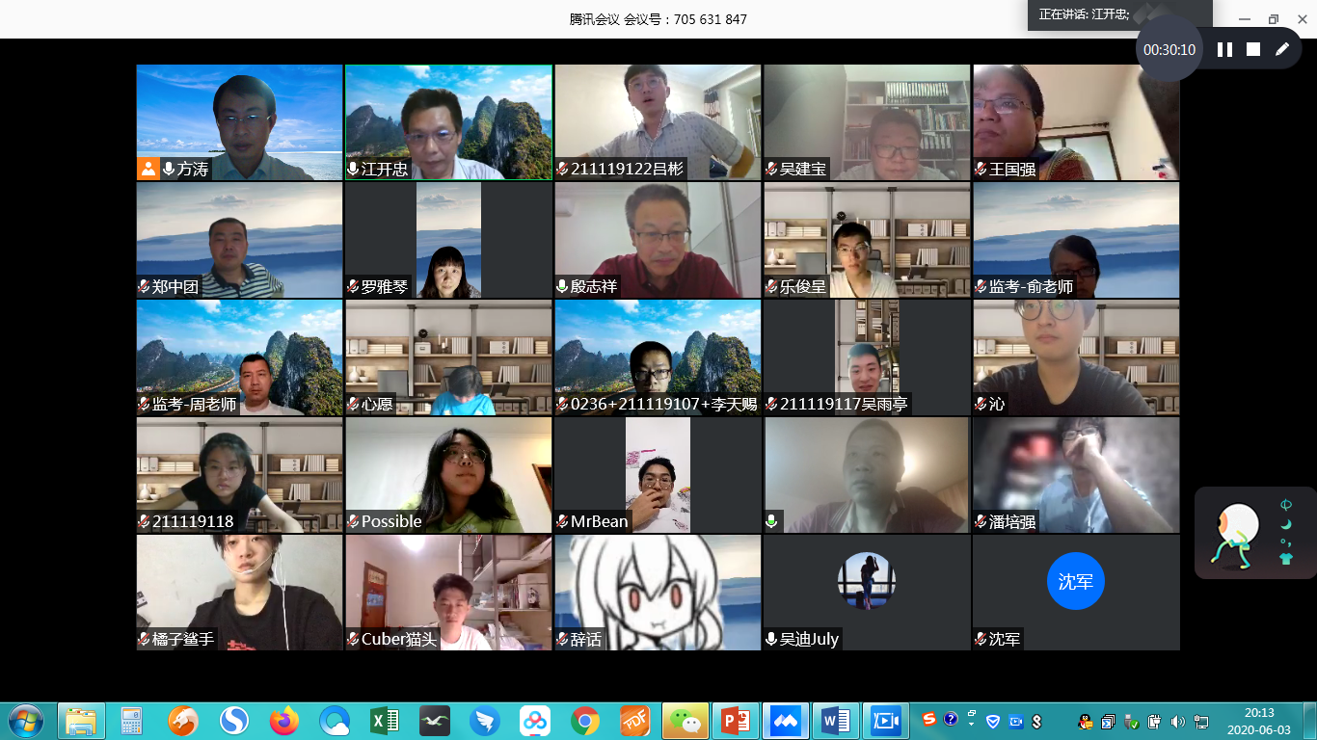Click the Windows Start button
This screenshot has width=1317, height=740.
point(25,720)
